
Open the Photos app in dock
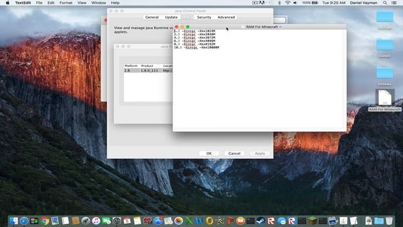(178, 221)
